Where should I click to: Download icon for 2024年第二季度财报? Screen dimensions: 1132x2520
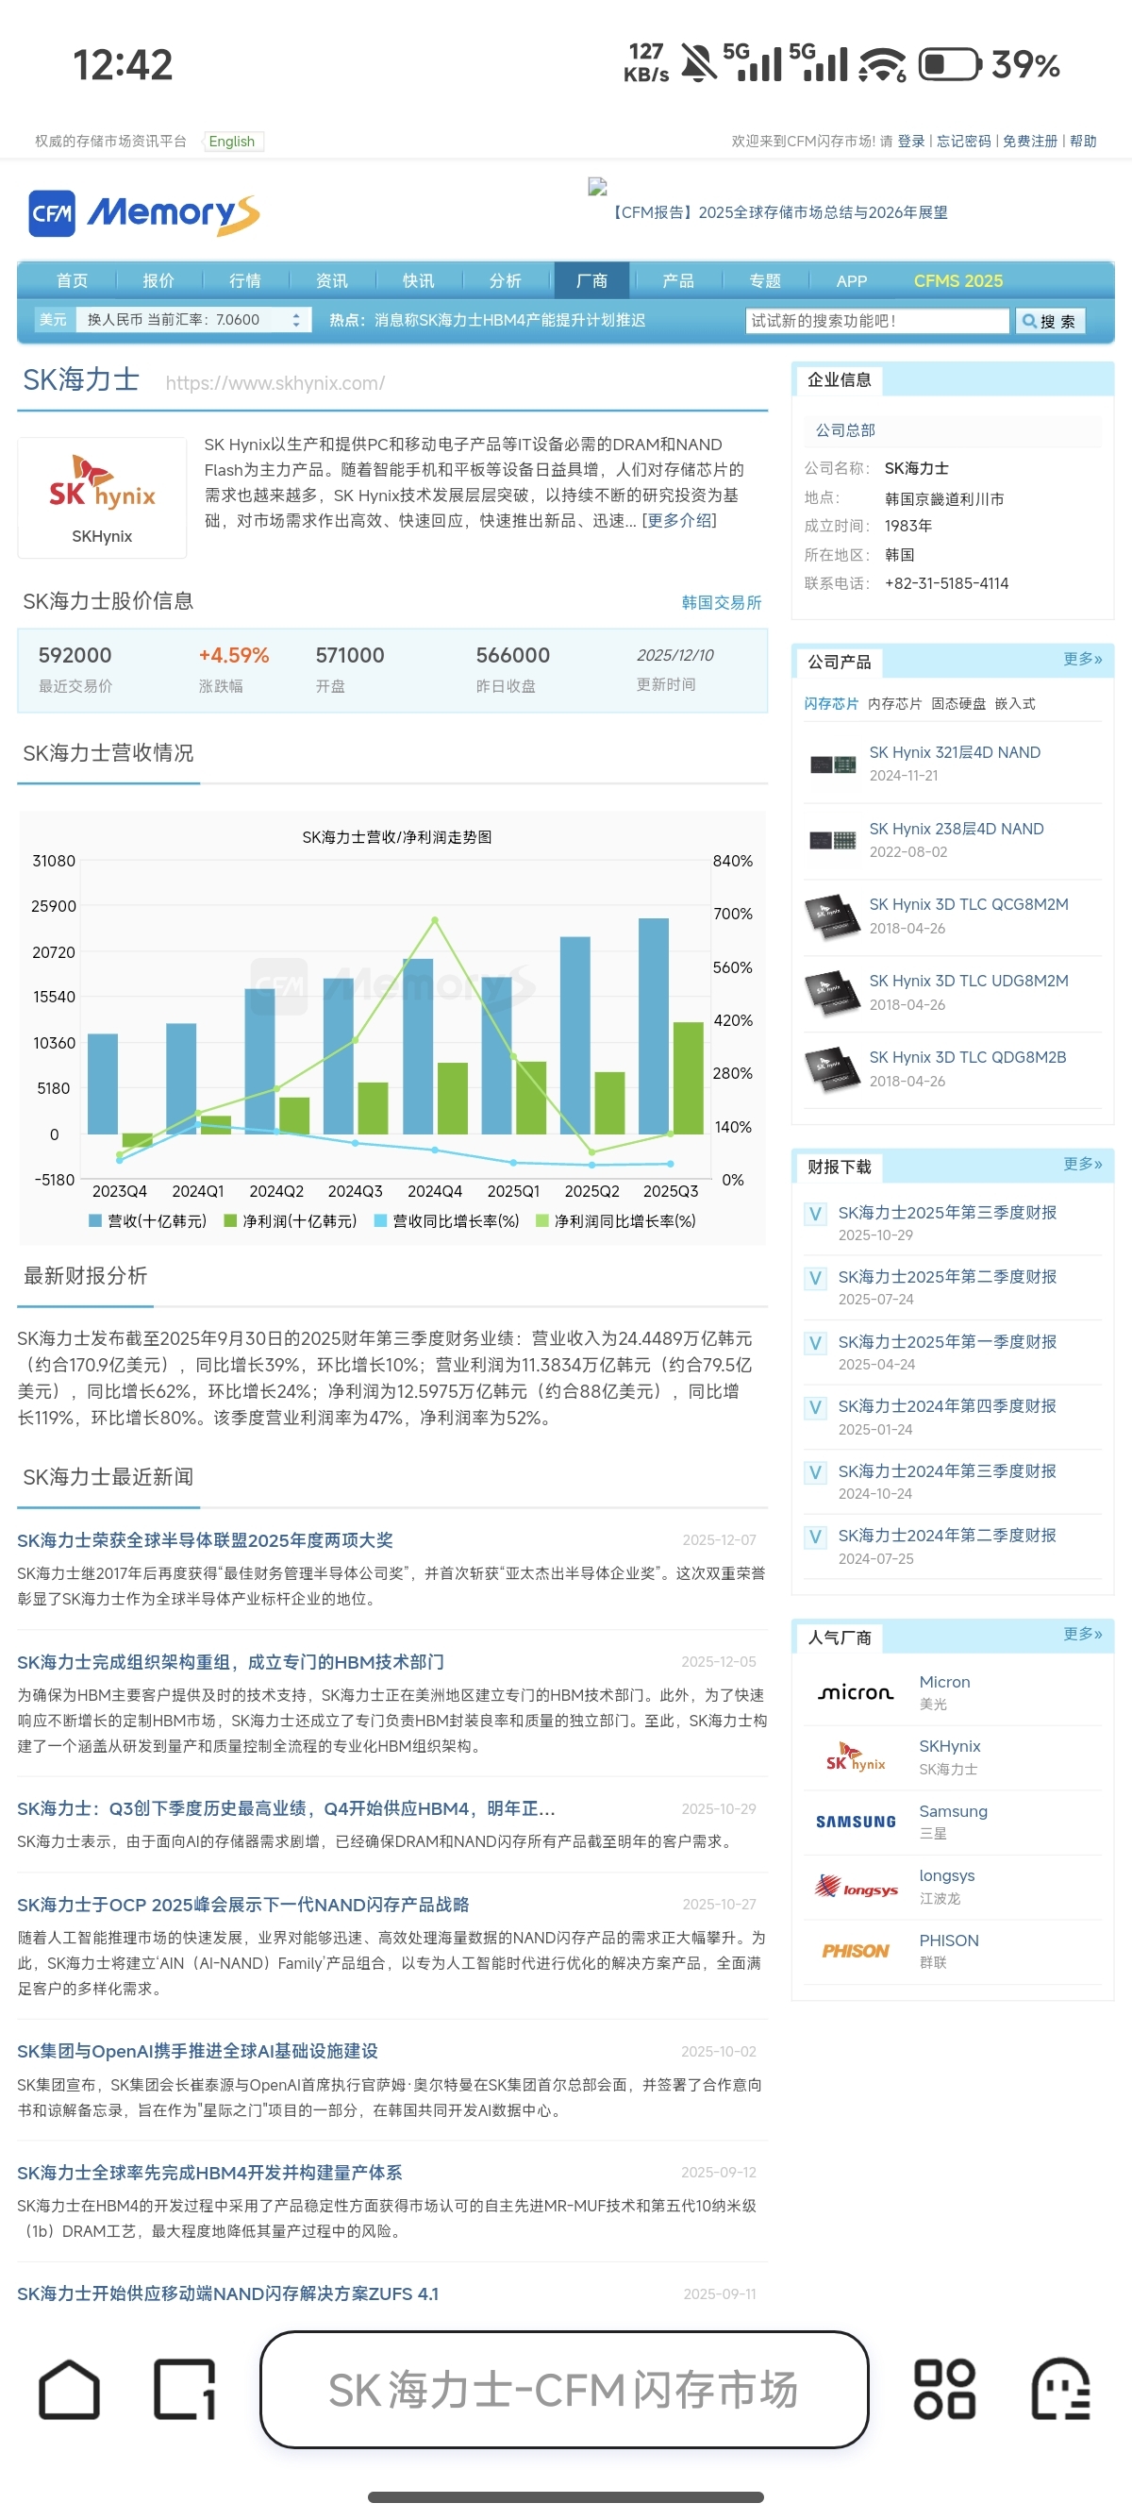coord(814,1537)
